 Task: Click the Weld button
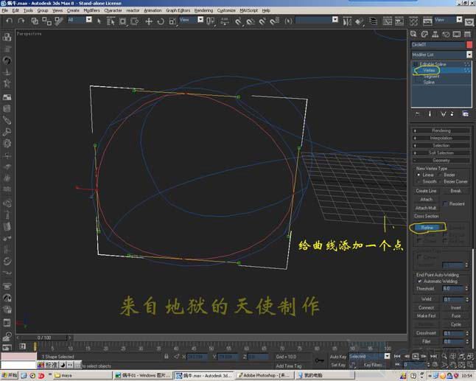(x=426, y=299)
